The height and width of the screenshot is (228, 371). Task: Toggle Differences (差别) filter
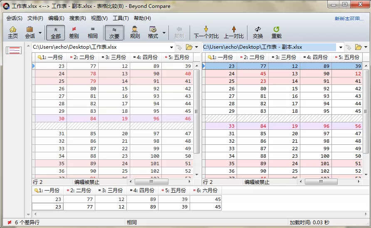click(x=74, y=32)
